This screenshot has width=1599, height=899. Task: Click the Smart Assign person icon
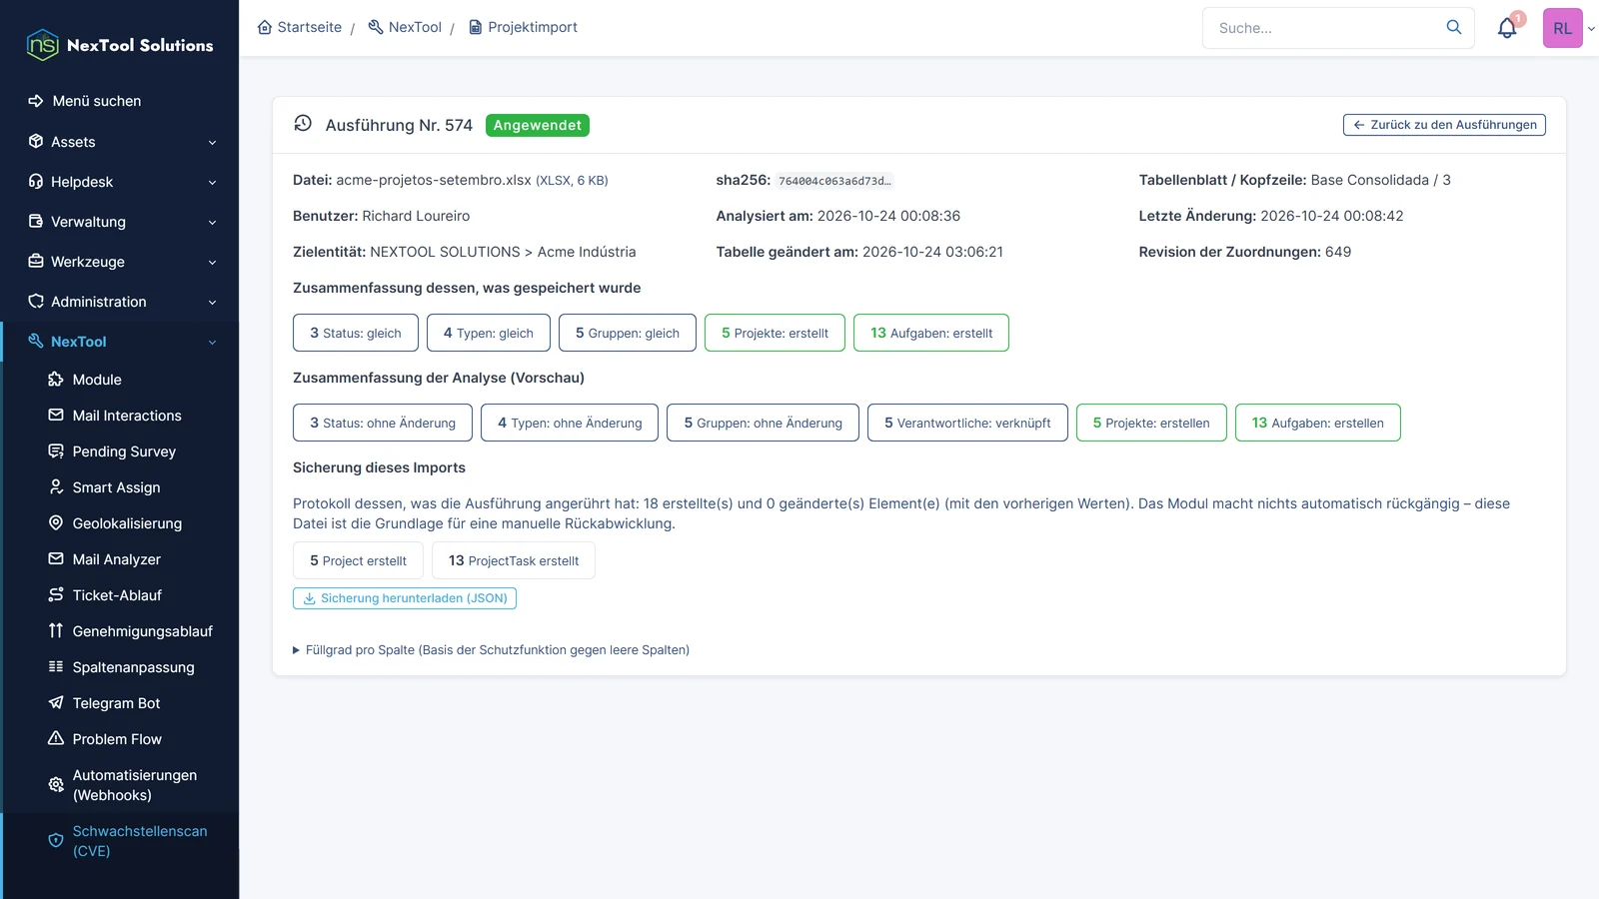tap(56, 487)
